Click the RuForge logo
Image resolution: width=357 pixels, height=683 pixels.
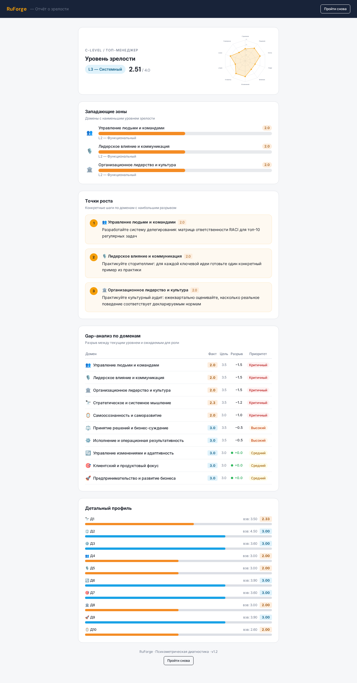(x=17, y=9)
